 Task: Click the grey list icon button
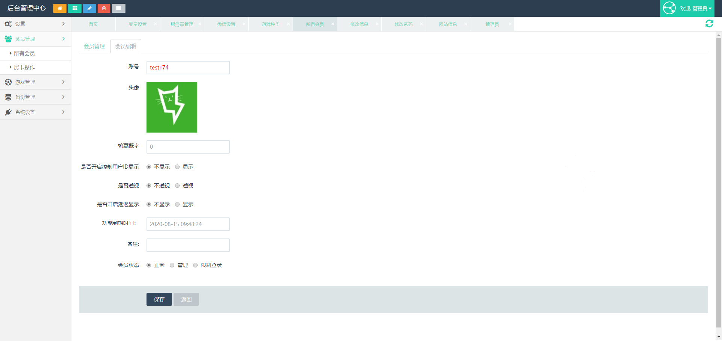[119, 8]
